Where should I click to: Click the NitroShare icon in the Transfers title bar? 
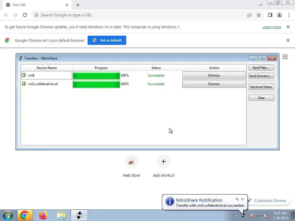point(21,58)
